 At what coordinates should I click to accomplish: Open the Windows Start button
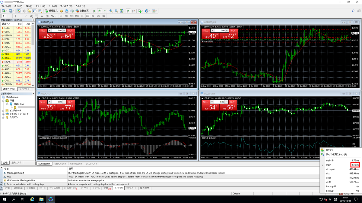click(5, 199)
